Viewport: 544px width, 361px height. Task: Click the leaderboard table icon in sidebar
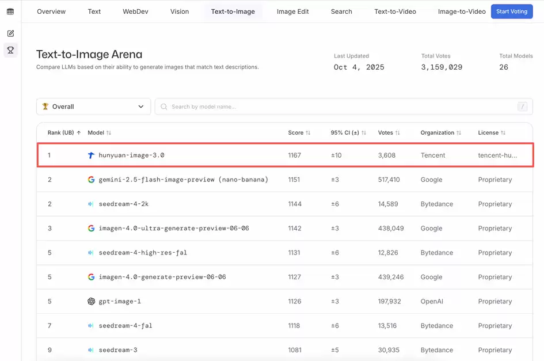pos(10,12)
